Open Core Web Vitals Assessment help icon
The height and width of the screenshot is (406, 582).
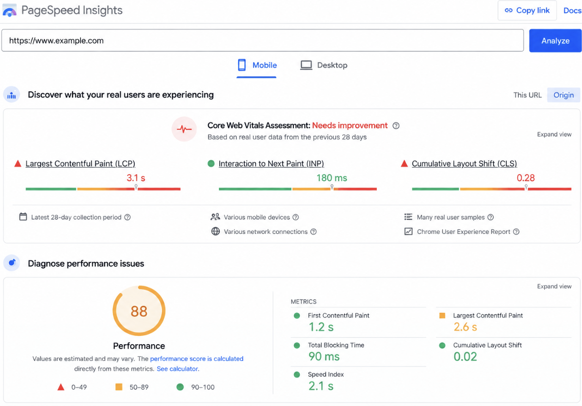tap(396, 126)
